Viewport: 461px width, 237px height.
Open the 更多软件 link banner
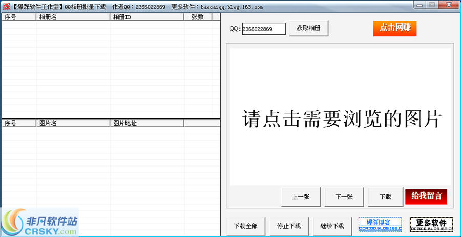coord(431,224)
